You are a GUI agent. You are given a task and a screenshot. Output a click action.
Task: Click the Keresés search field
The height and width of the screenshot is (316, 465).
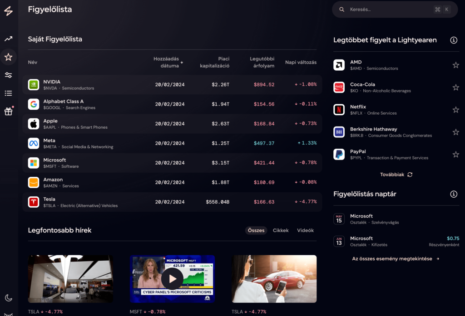coord(388,10)
